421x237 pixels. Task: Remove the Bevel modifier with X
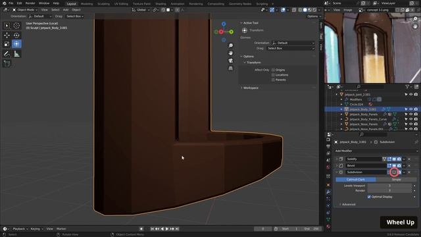pyautogui.click(x=409, y=165)
